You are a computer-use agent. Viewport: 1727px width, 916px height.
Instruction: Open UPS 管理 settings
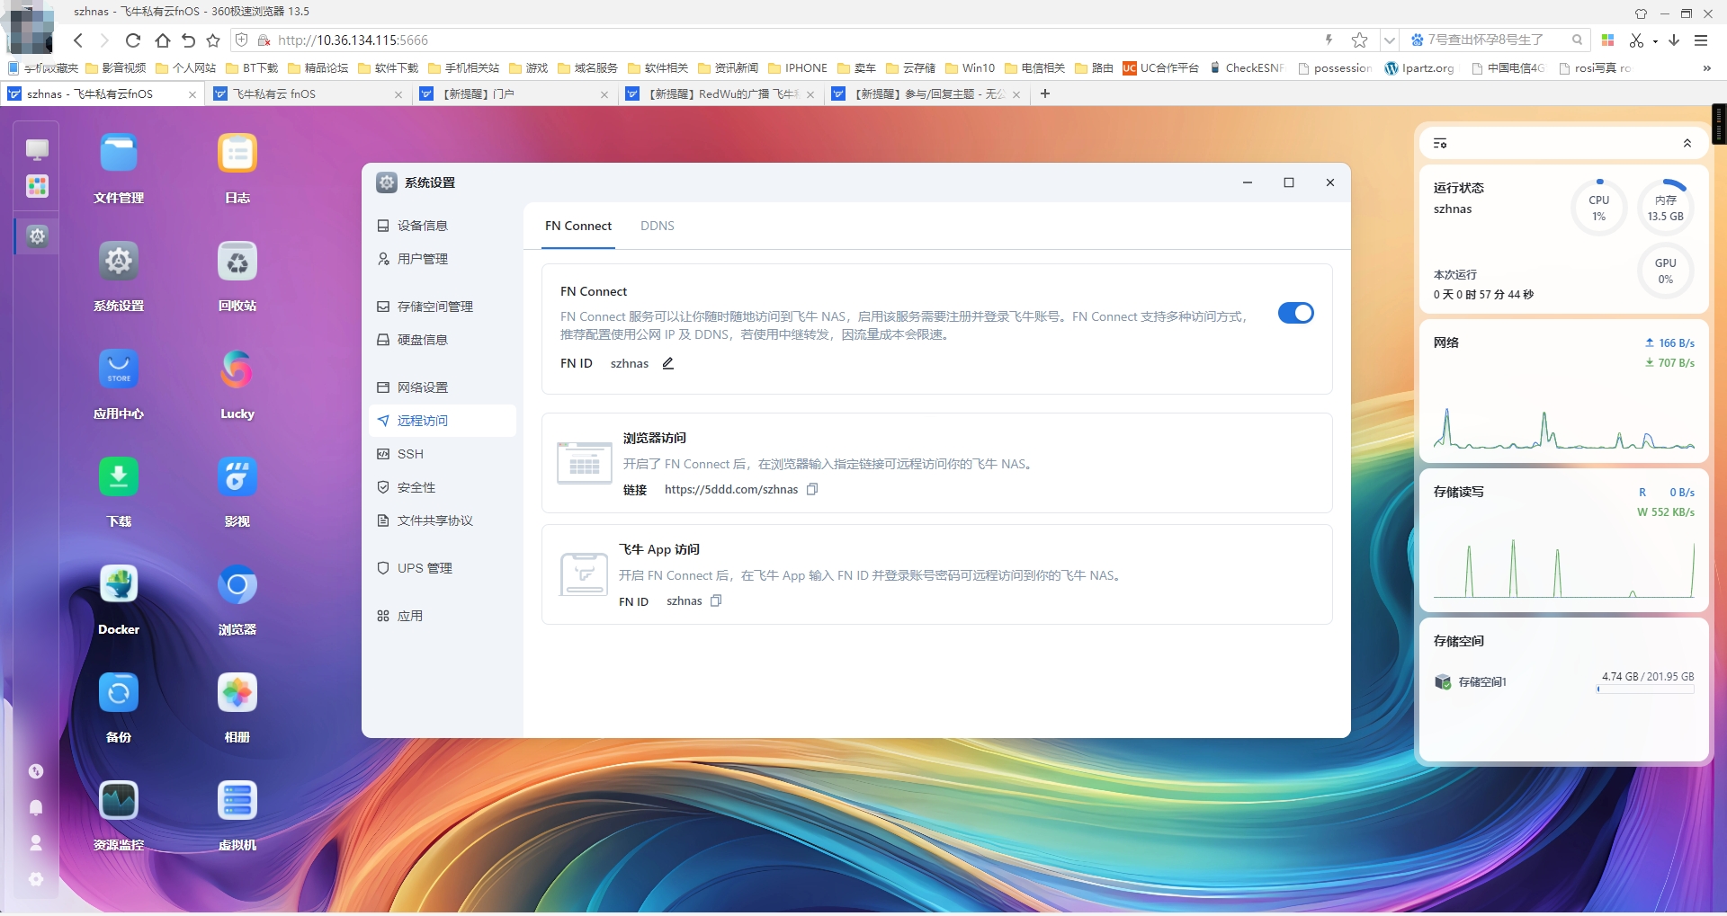[x=443, y=568]
